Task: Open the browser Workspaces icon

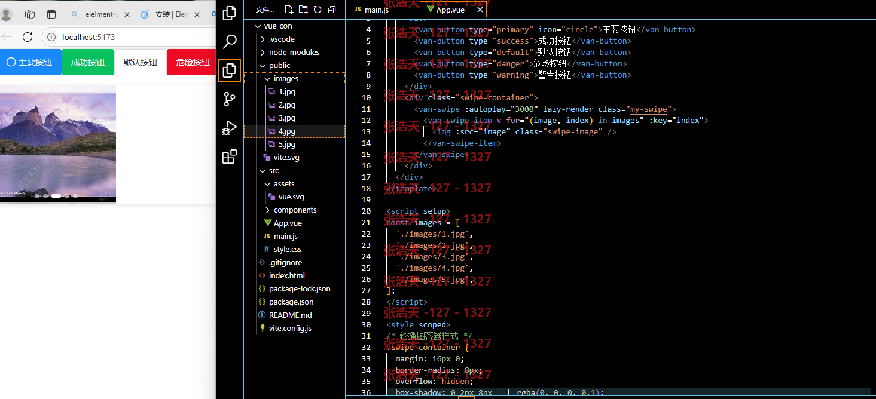Action: point(29,14)
